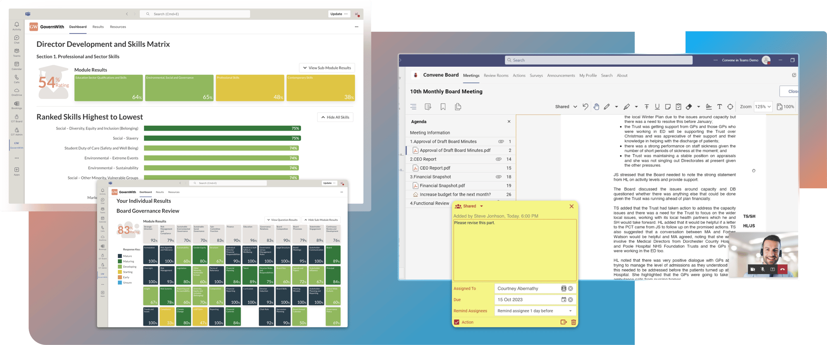Export the sticky note with the arrow icon
Image resolution: width=827 pixels, height=345 pixels.
[564, 322]
